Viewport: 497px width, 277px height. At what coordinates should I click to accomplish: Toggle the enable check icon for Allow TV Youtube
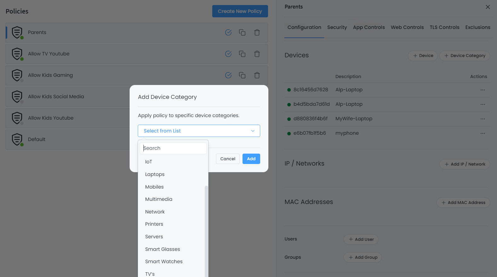tap(228, 54)
